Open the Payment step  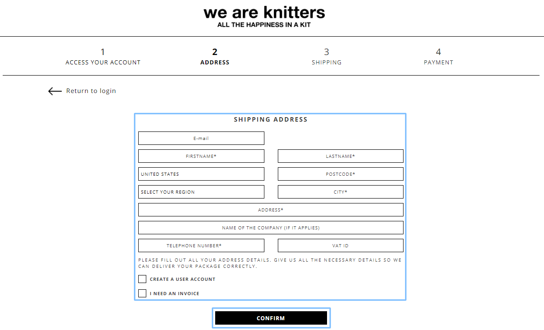pos(438,57)
